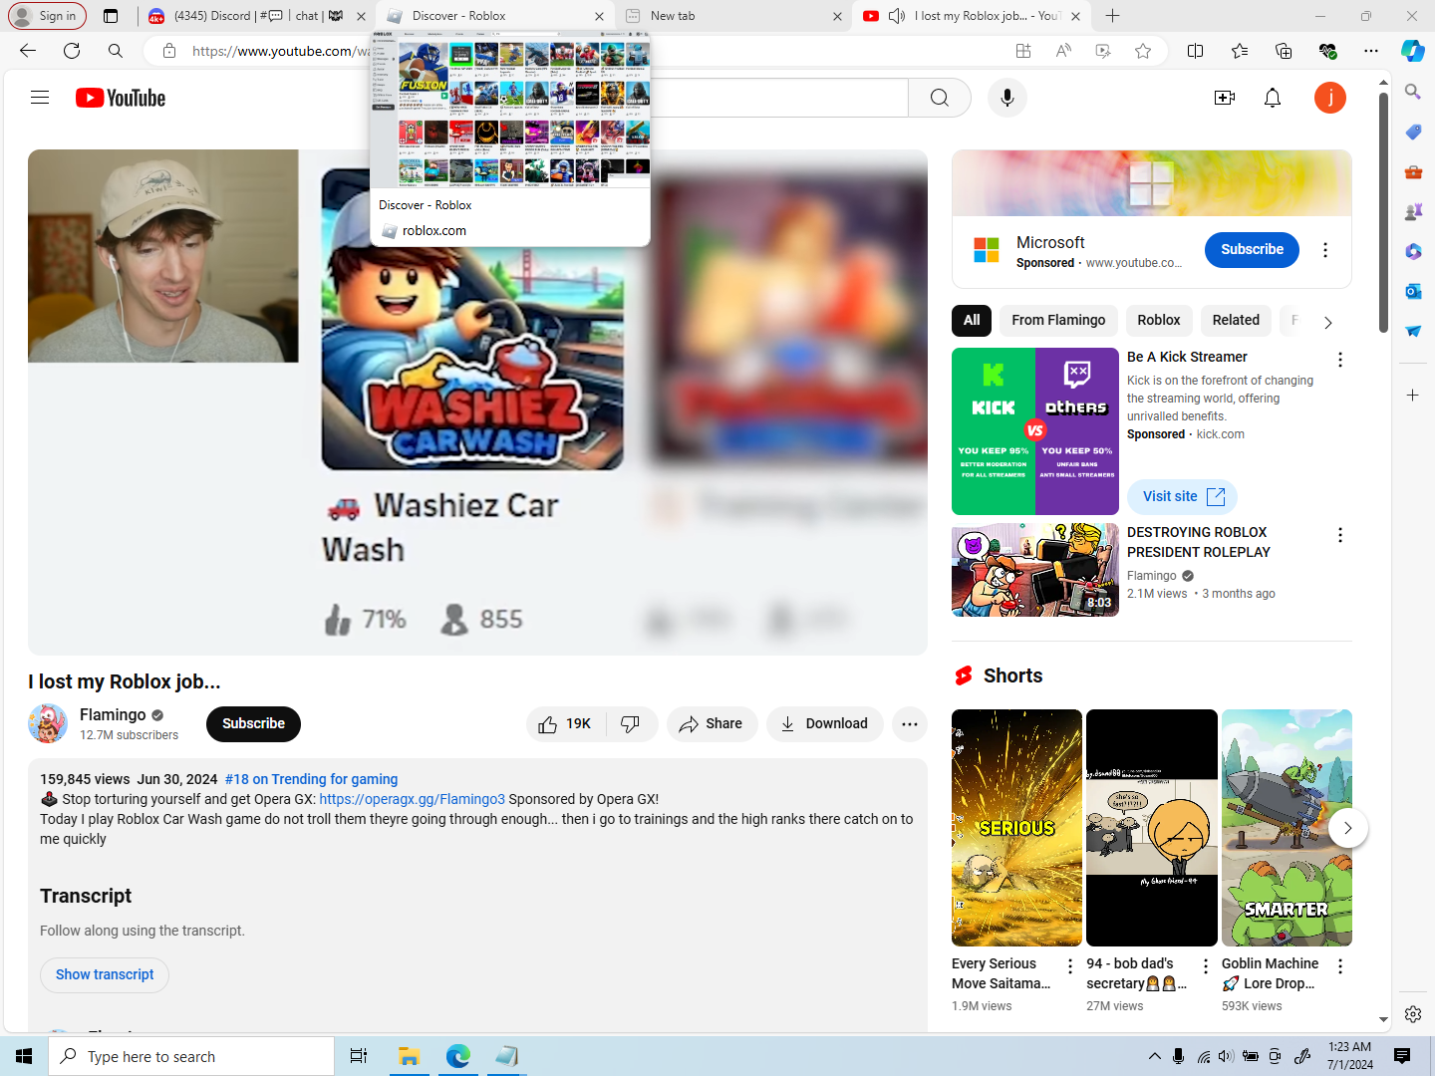Viewport: 1435px width, 1076px height.
Task: Open the Windows Start menu
Action: coord(24,1056)
